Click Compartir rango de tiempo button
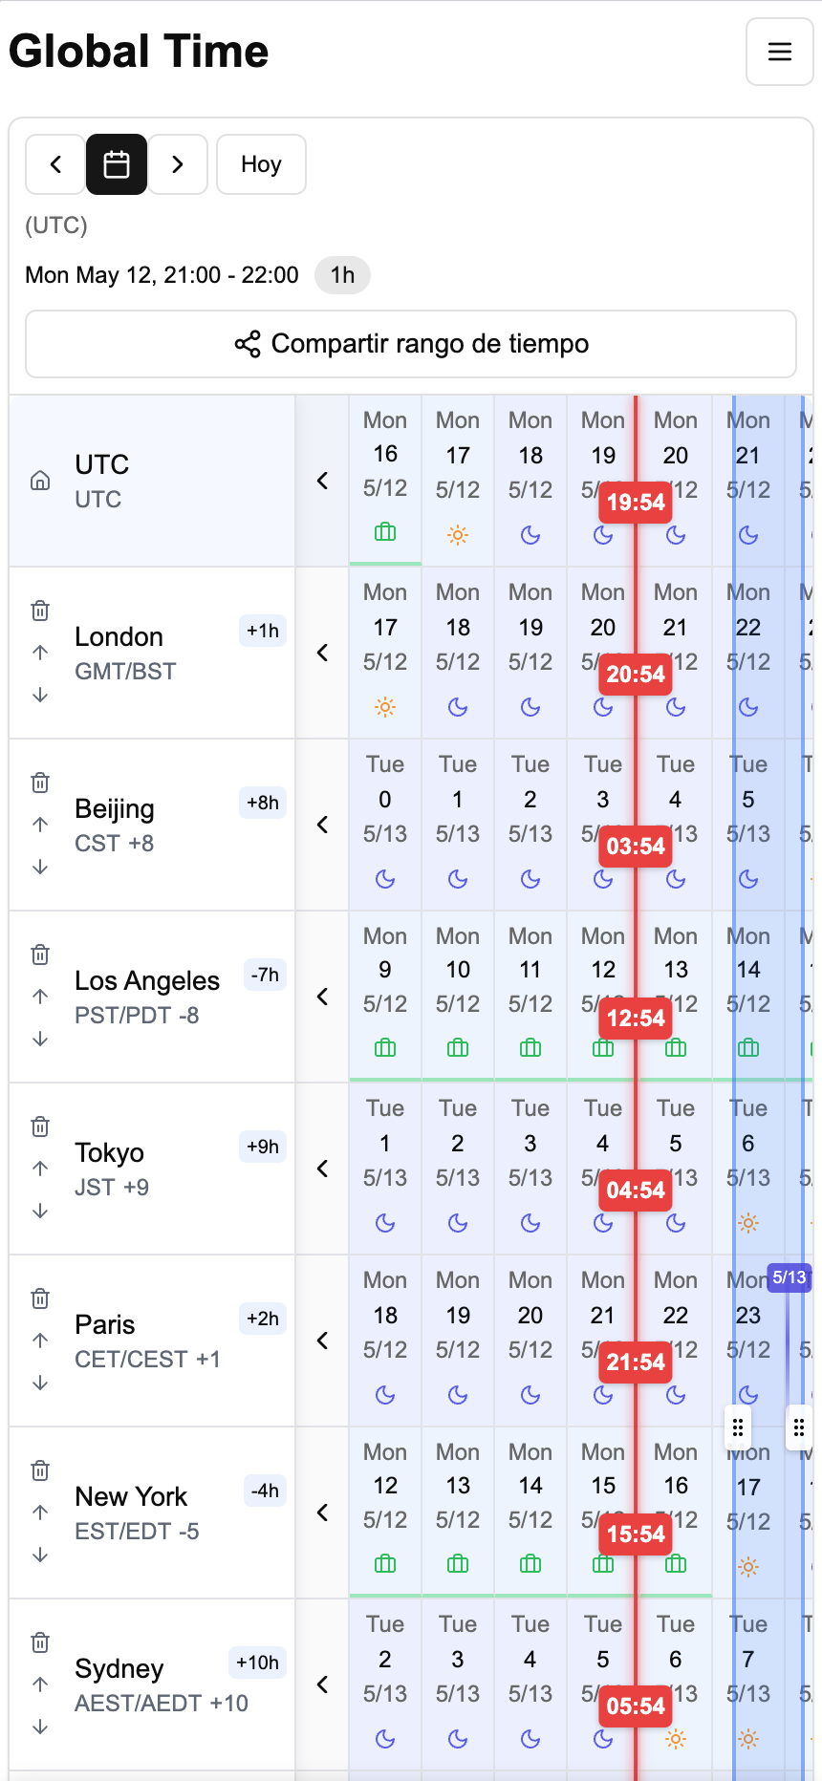822x1781 pixels. pyautogui.click(x=411, y=344)
